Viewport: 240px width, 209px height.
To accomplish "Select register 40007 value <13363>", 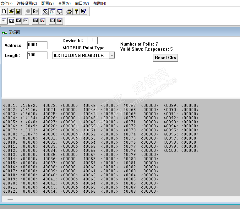I will (x=29, y=130).
